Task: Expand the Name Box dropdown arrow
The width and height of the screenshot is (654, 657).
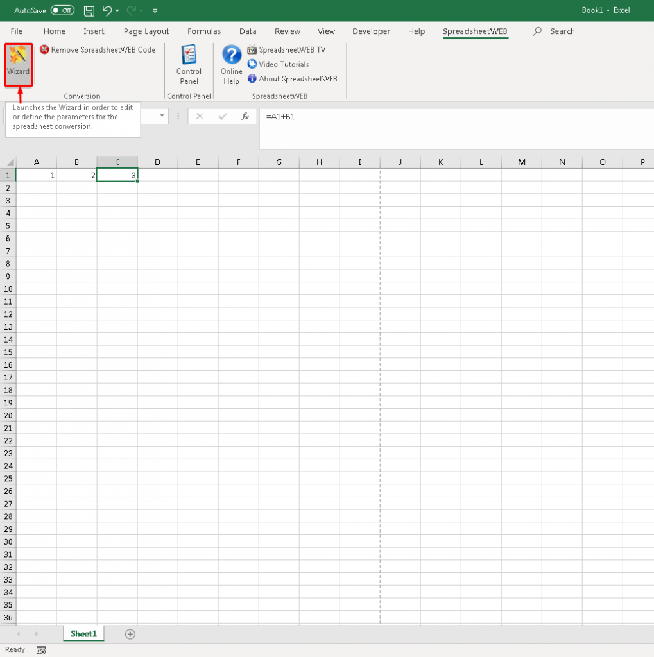Action: (162, 116)
